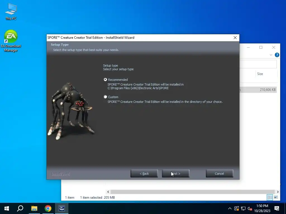Open EA Download Manager desktop shortcut
Viewport: 286px width, 214px height.
click(x=11, y=41)
